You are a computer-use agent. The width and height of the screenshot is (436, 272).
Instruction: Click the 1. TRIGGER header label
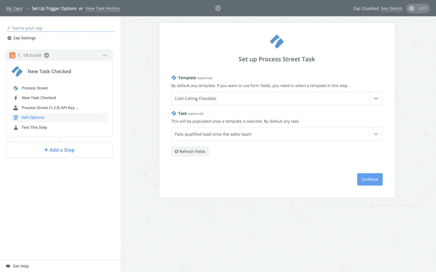click(29, 56)
